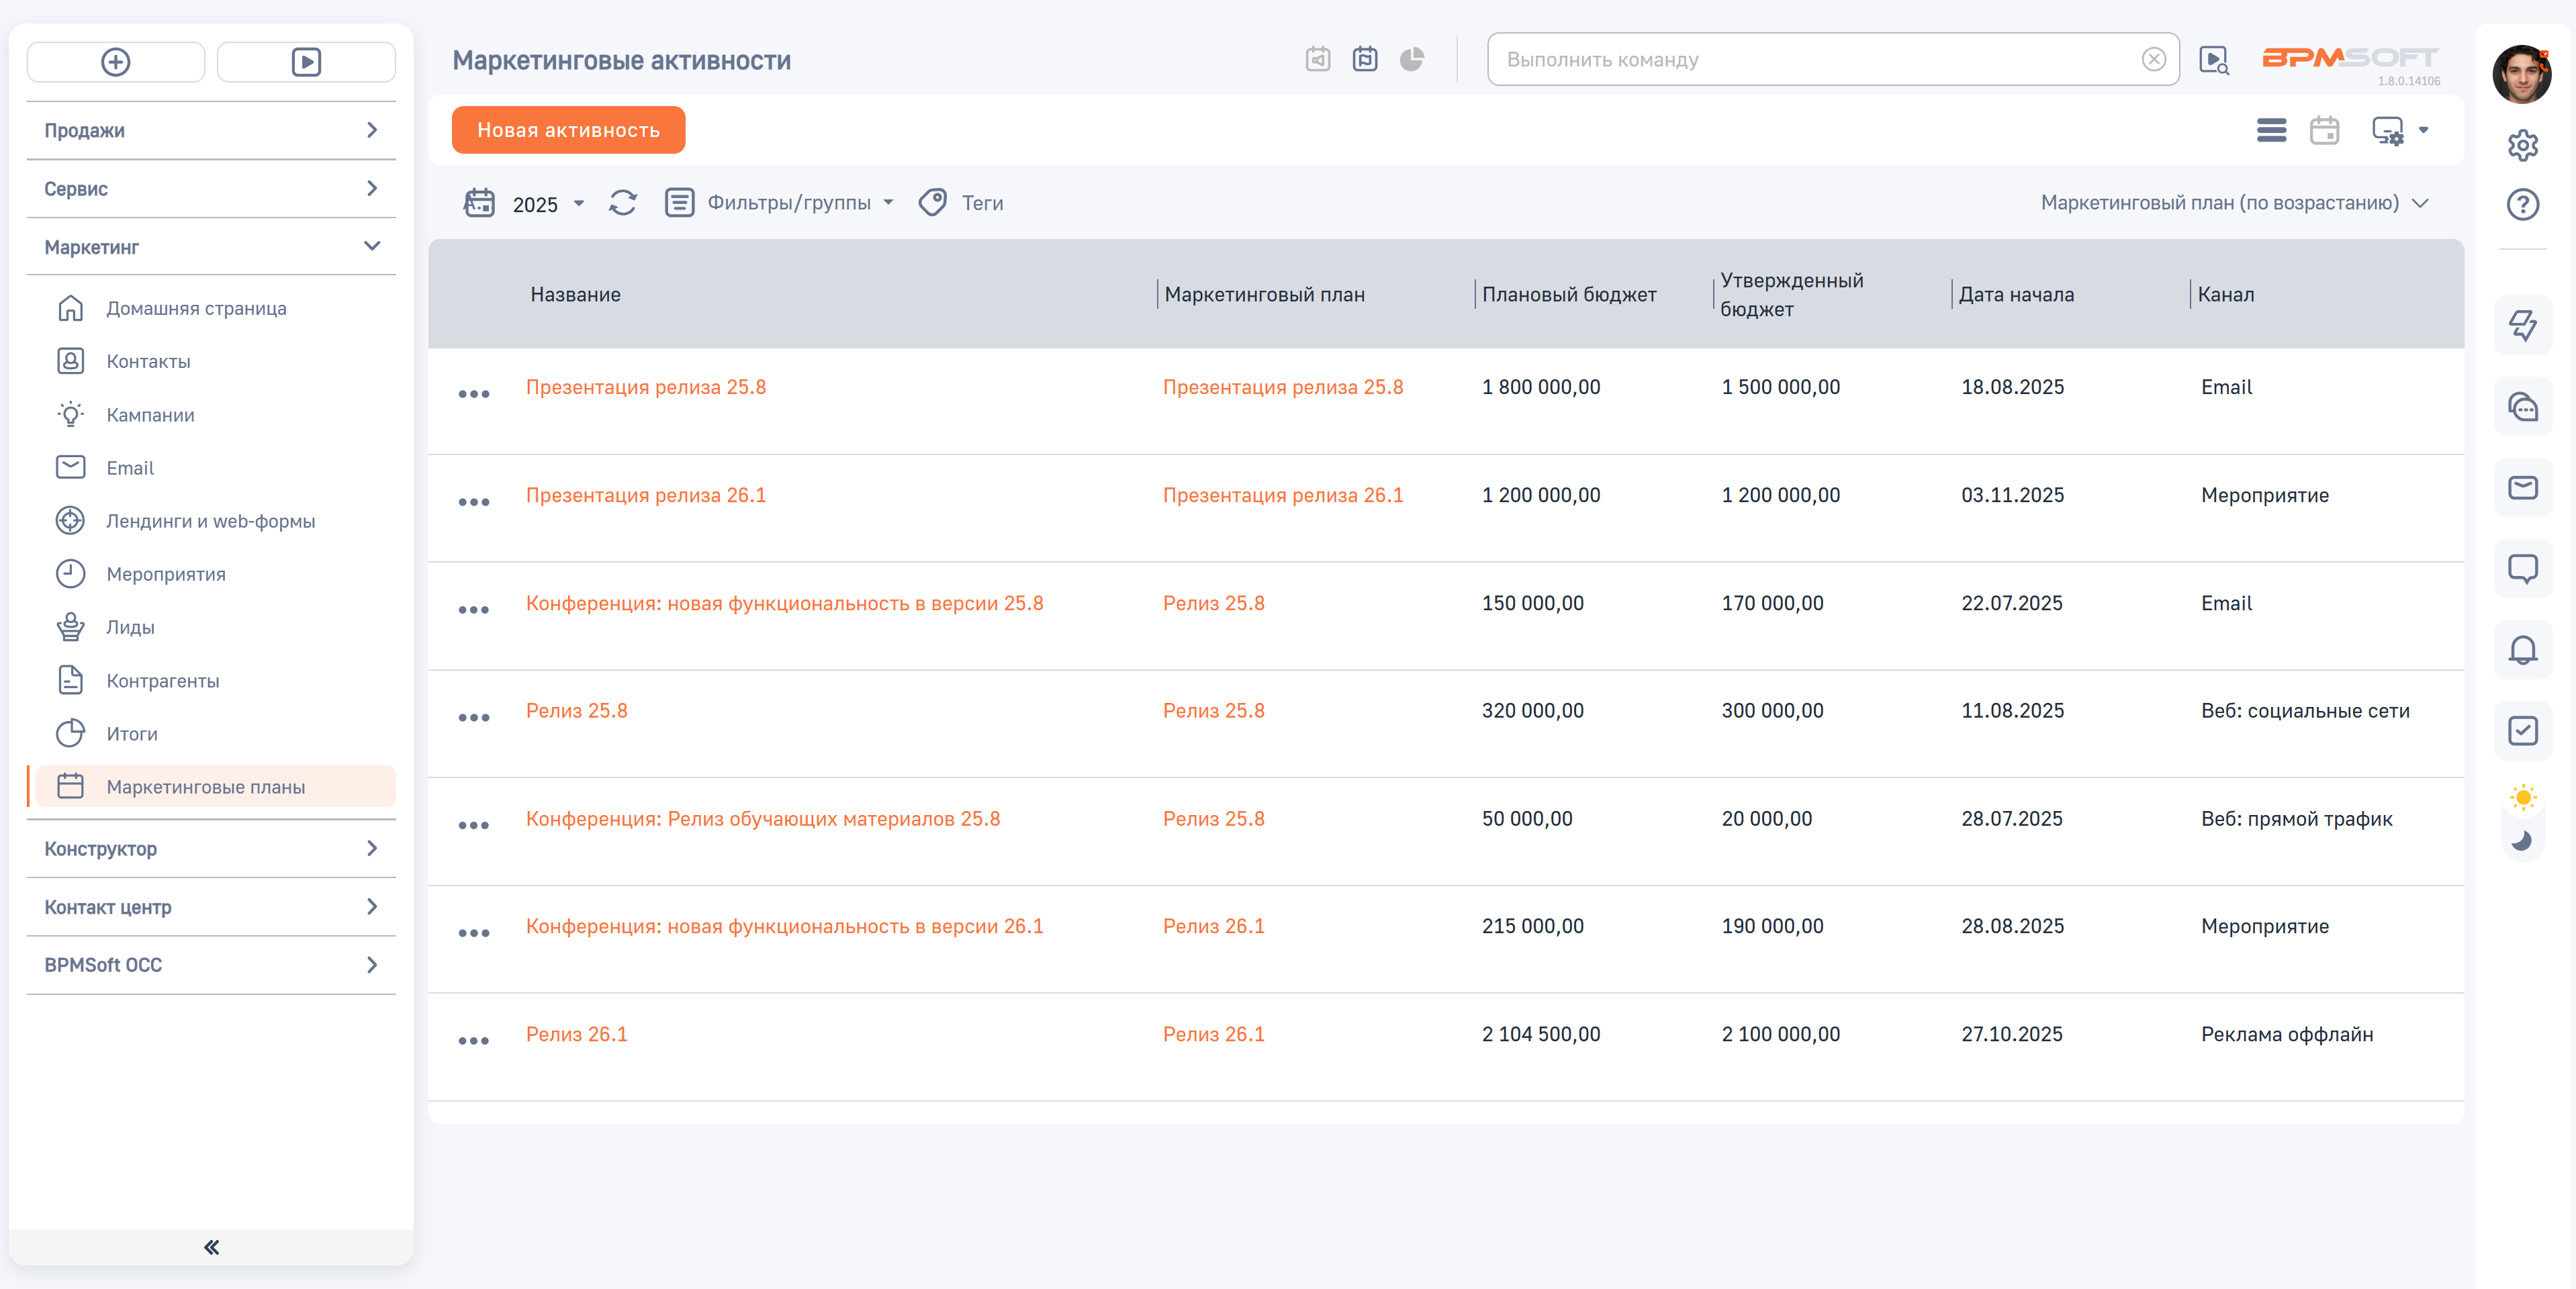Screen dimensions: 2576x1289
Task: Switch to calendar view icon in toolbar
Action: (x=2324, y=131)
